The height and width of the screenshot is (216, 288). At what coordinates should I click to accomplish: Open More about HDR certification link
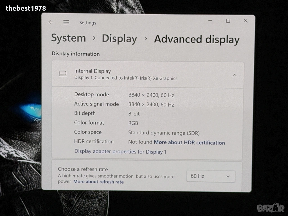(189, 143)
